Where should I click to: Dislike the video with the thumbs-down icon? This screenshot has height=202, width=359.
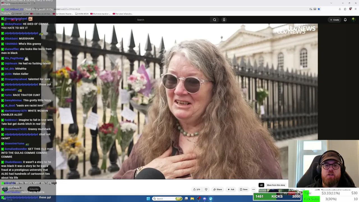click(x=206, y=189)
